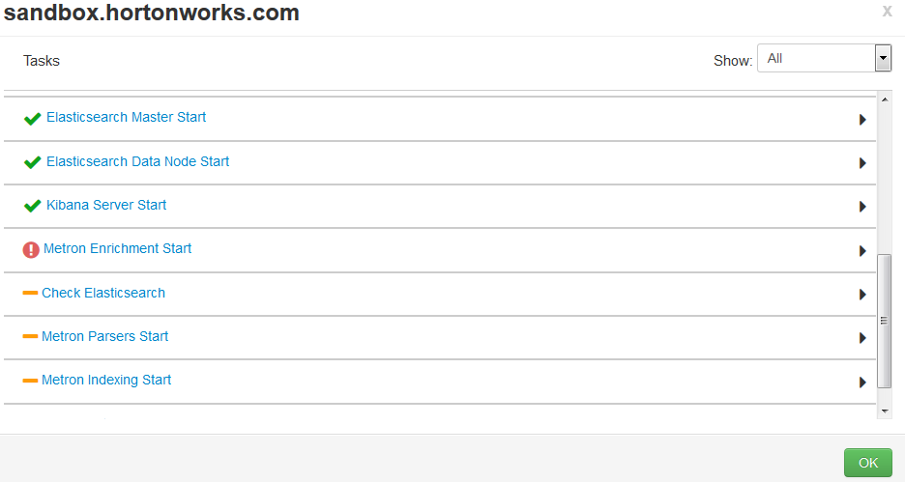Click green checkmark beside Elasticsearch Data Node Start
The image size is (905, 482).
point(32,162)
